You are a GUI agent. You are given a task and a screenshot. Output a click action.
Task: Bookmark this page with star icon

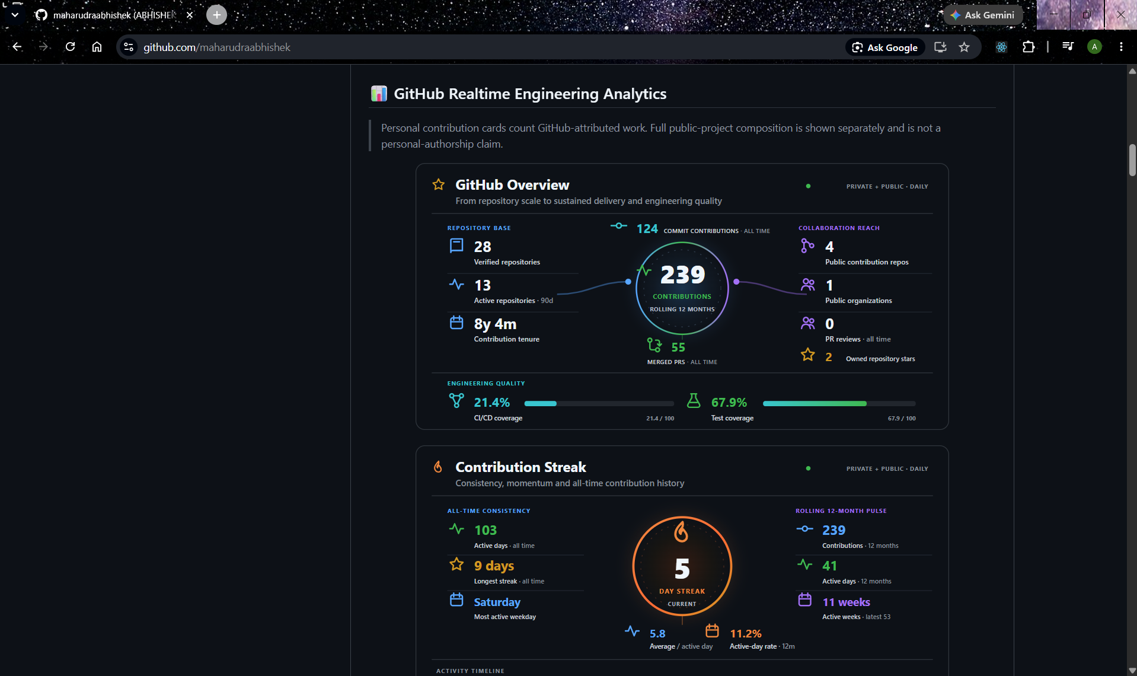click(964, 47)
